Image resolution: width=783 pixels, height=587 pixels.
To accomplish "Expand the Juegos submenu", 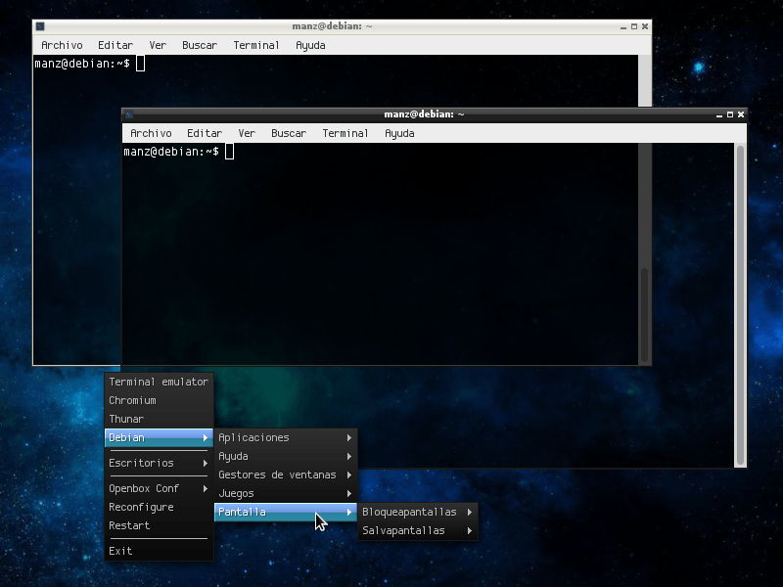I will pyautogui.click(x=286, y=493).
